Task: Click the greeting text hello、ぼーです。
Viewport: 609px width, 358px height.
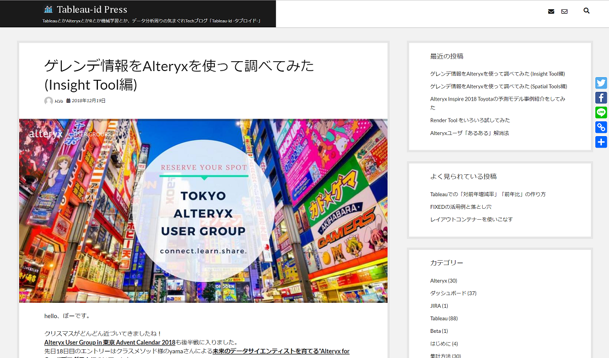Action: tap(68, 316)
